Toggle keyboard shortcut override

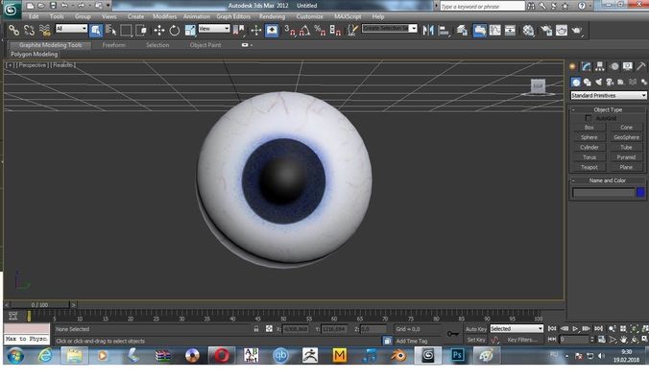coord(272,30)
